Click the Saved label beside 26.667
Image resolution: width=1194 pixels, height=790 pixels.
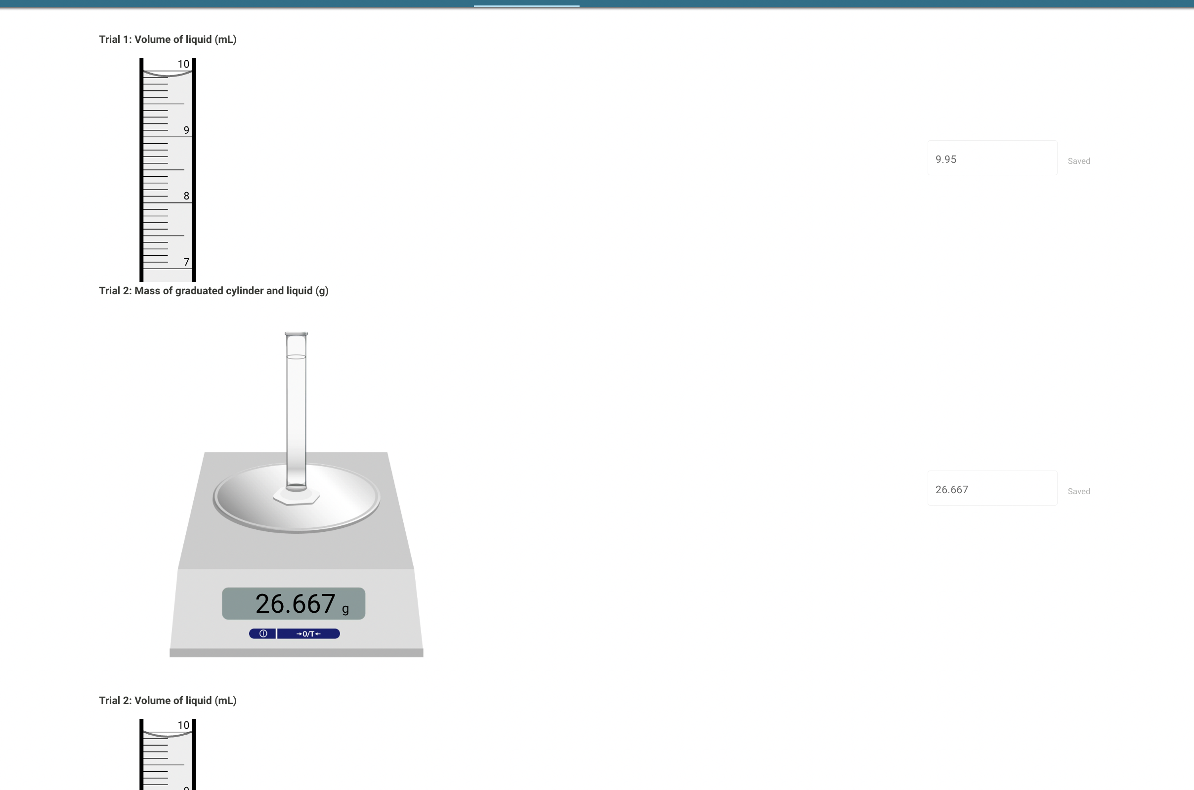click(1078, 491)
